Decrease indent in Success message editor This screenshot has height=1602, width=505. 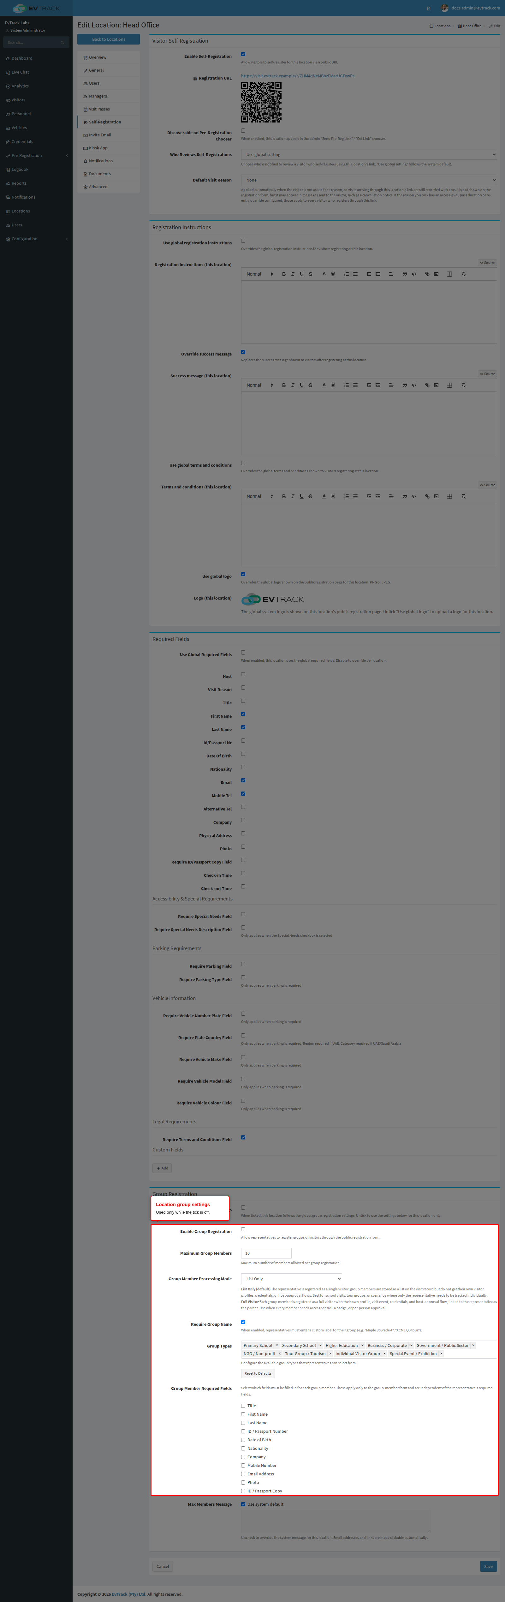(369, 386)
